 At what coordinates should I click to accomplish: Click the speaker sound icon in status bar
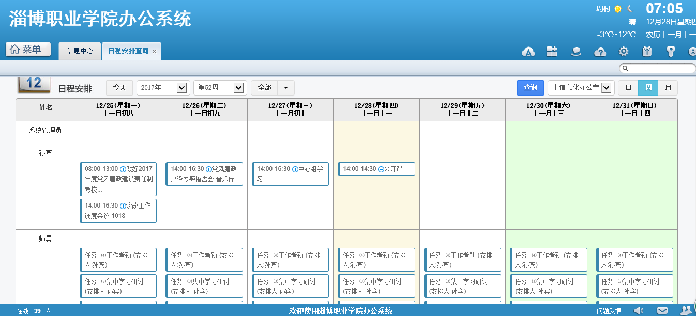(x=639, y=310)
